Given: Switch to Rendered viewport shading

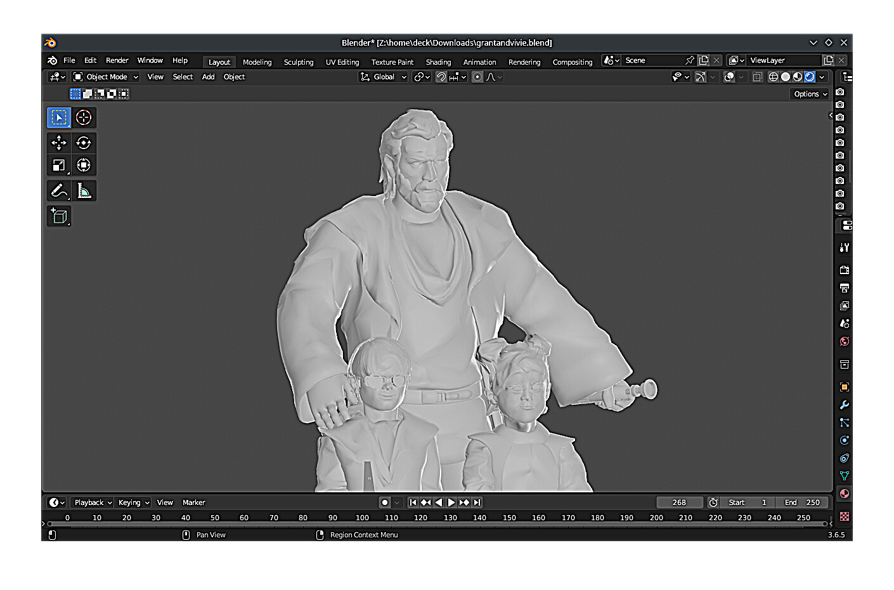Looking at the screenshot, I should pyautogui.click(x=810, y=77).
